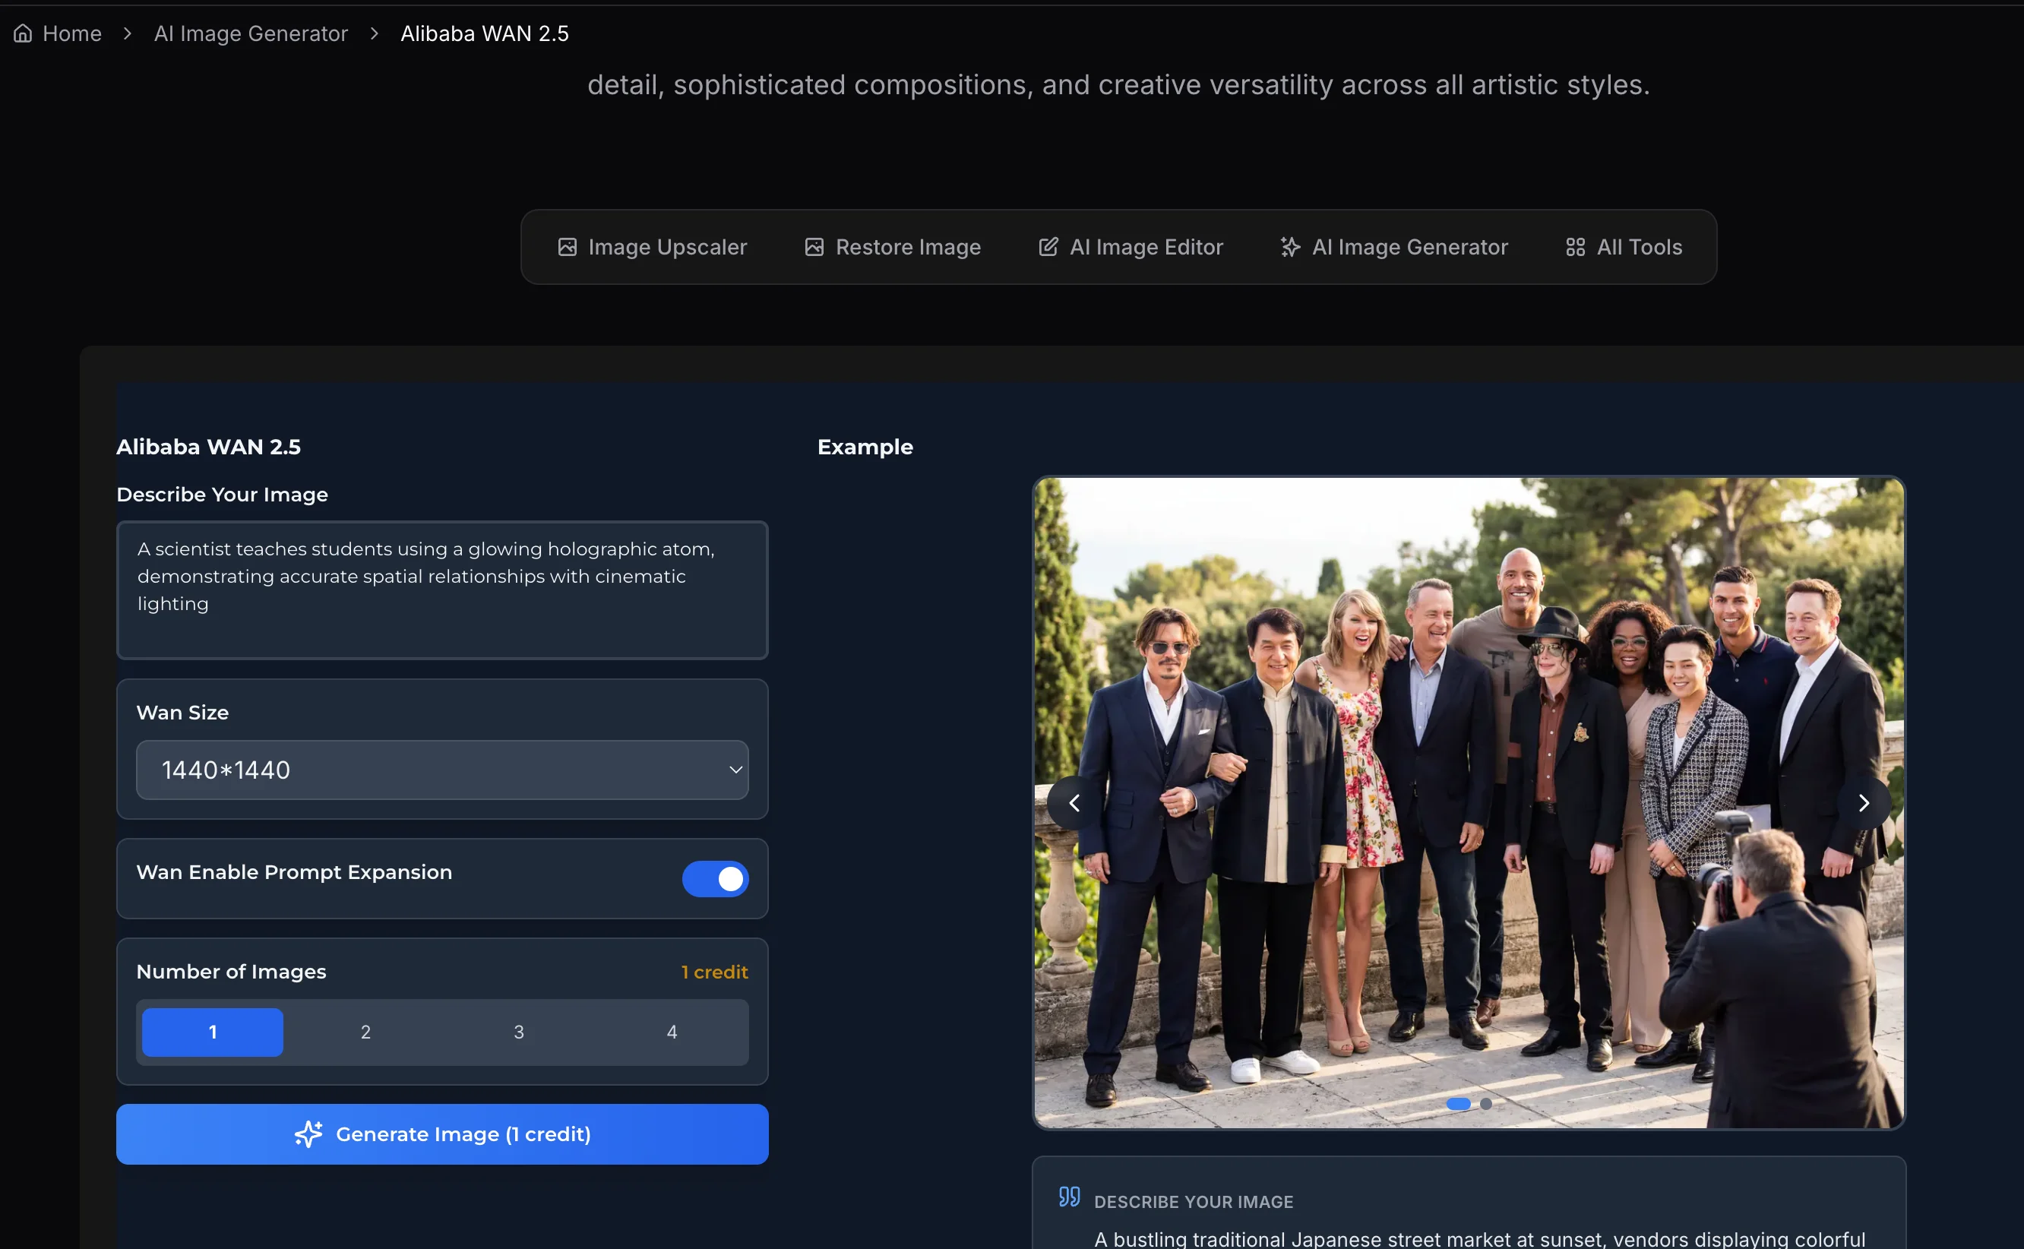Advance to next example with right arrow
2024x1249 pixels.
1863,802
